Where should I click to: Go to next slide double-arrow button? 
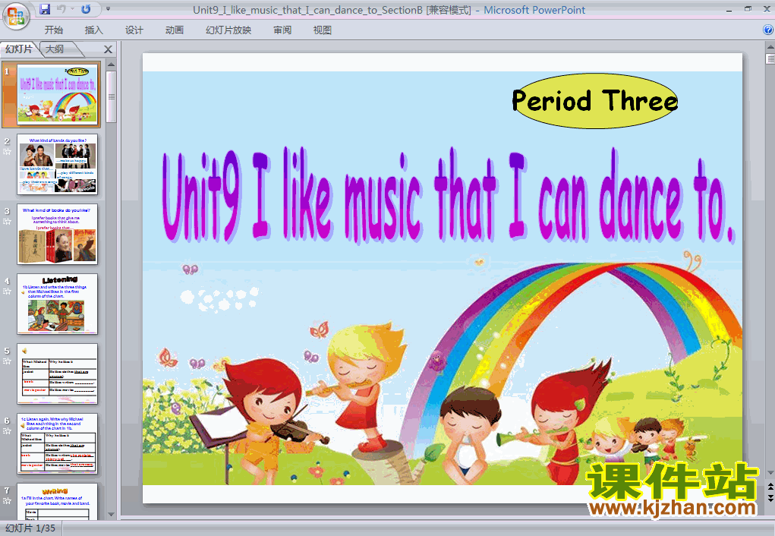tap(770, 497)
